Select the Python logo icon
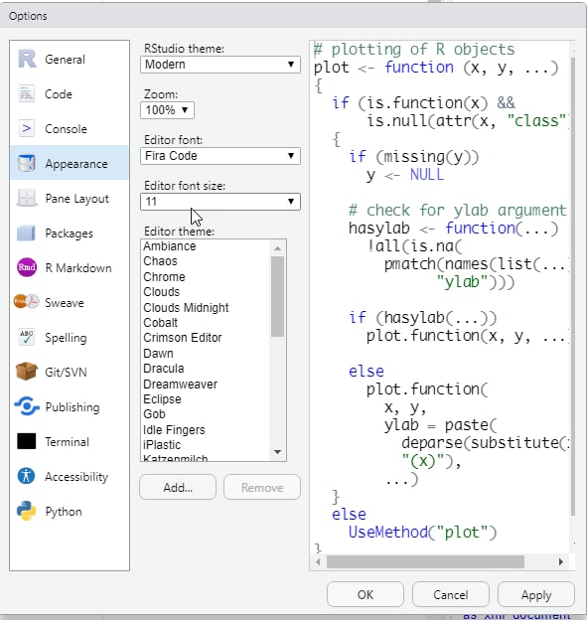Viewport: 587px width, 620px height. pos(27,511)
